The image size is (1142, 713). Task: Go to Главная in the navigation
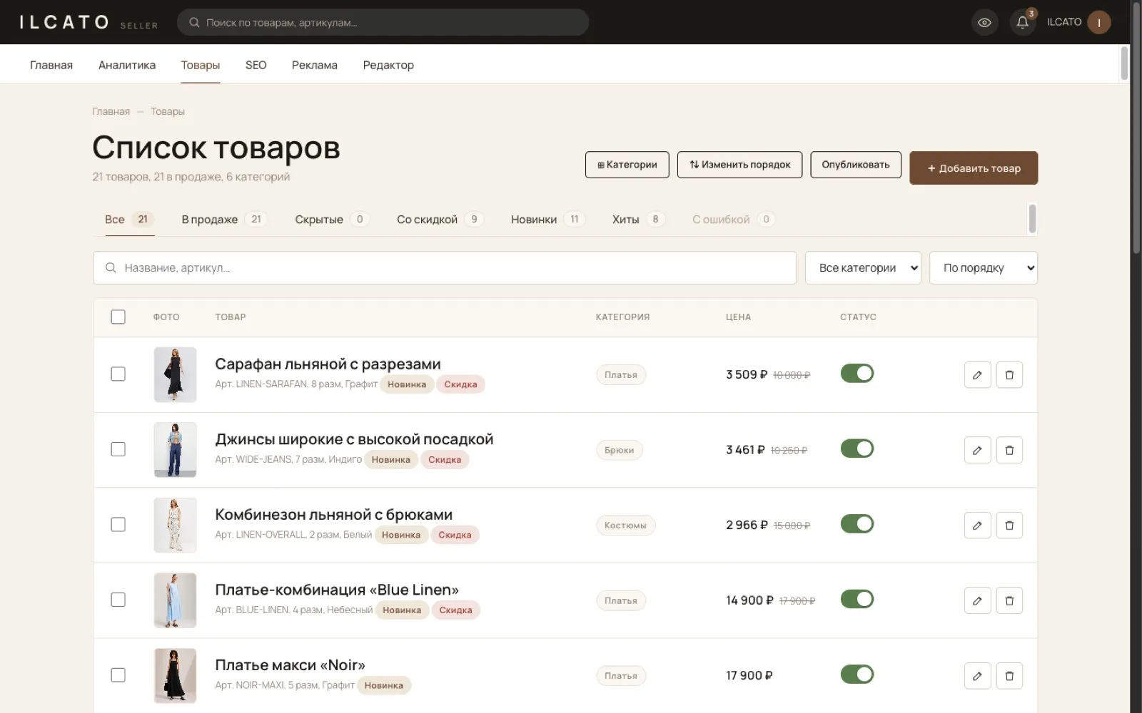click(51, 65)
